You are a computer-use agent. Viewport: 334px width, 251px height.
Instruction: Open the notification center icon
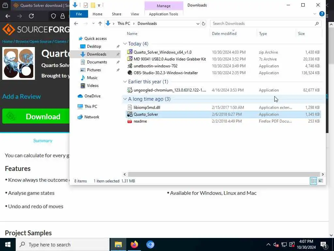324,244
